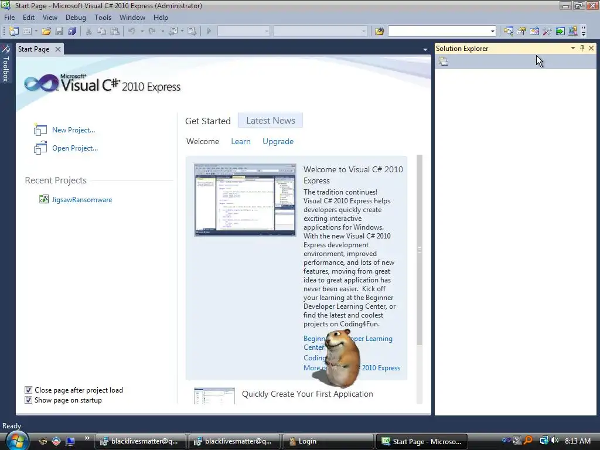Viewport: 600px width, 450px height.
Task: Click the Upgrade link
Action: [278, 142]
